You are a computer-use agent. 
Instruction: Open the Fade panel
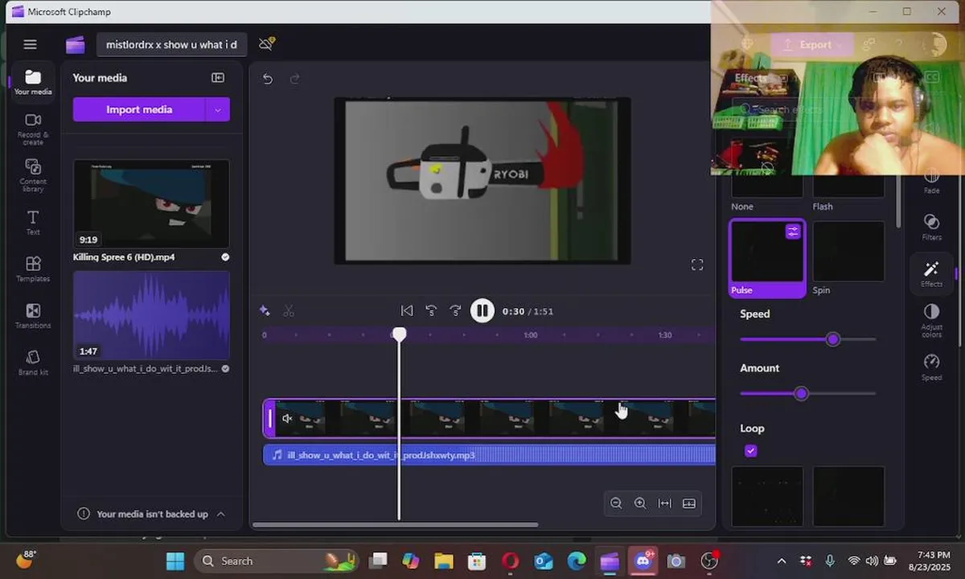point(932,183)
